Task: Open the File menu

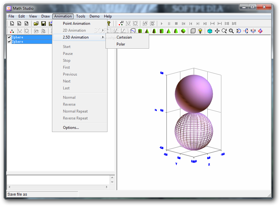Action: coord(11,16)
